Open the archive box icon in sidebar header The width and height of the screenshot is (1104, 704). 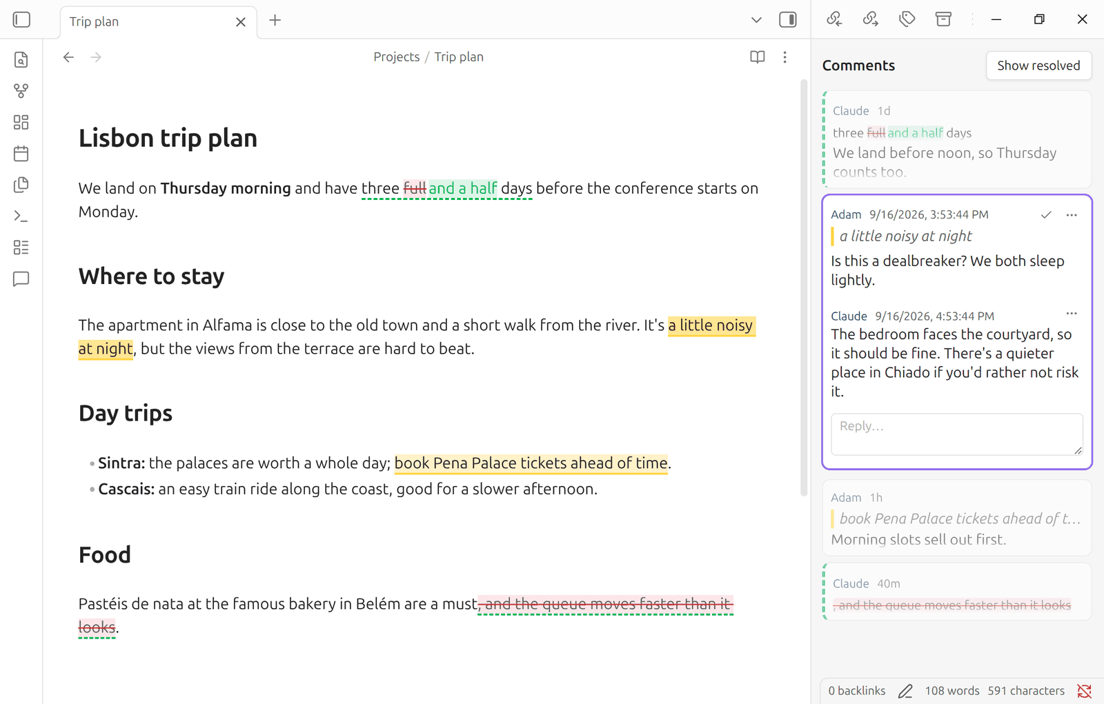tap(943, 19)
